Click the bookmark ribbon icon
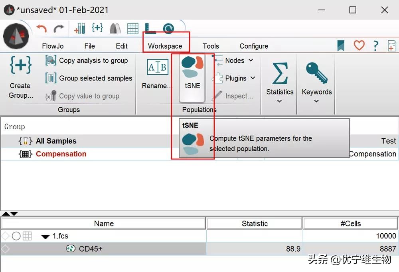Viewport: 399px width, 272px height. [x=341, y=46]
